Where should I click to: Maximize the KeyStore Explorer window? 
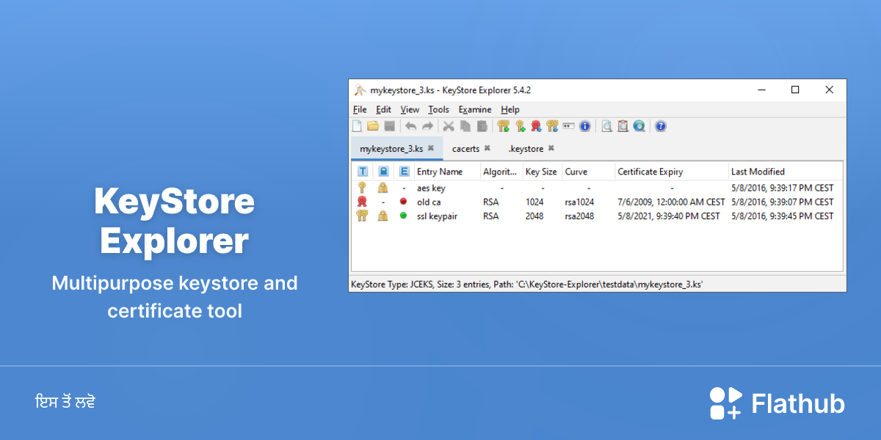pyautogui.click(x=795, y=89)
